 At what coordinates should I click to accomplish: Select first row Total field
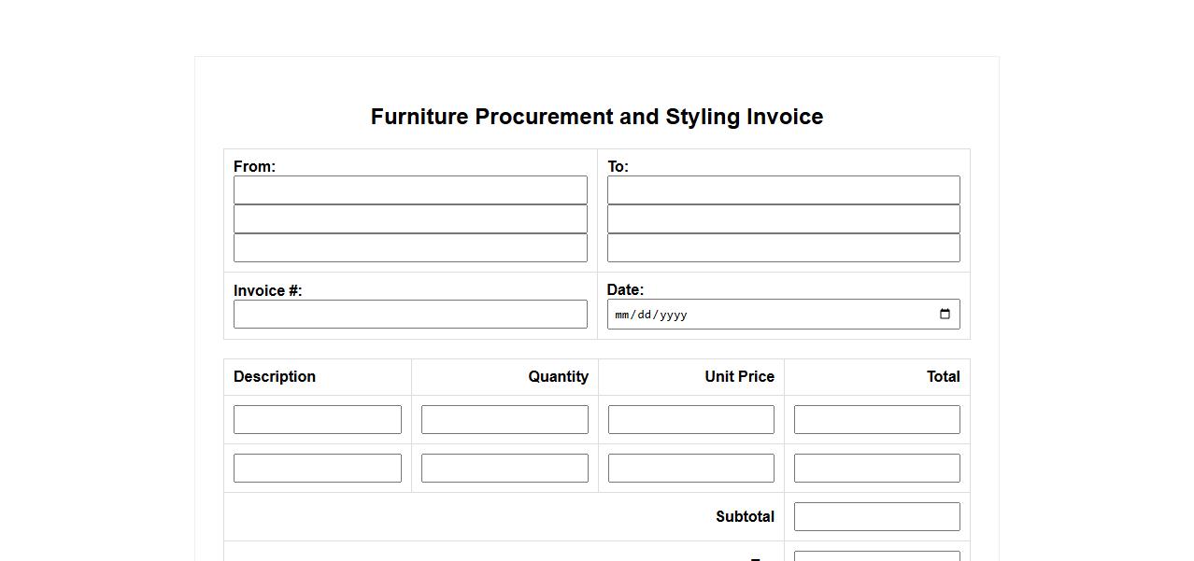[876, 420]
